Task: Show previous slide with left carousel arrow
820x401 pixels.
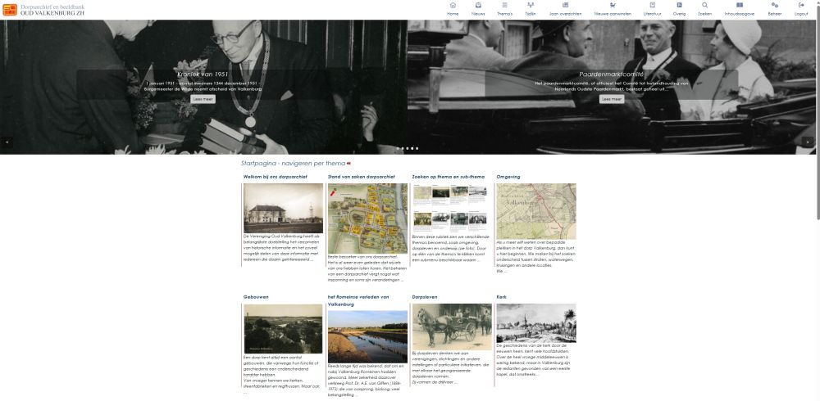Action: (x=7, y=142)
